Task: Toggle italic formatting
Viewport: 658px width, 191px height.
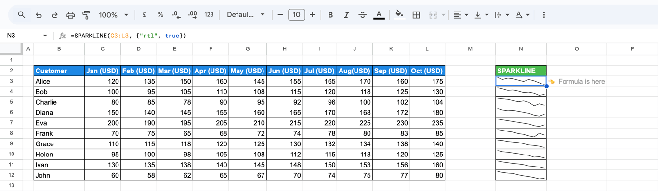Action: click(x=346, y=15)
